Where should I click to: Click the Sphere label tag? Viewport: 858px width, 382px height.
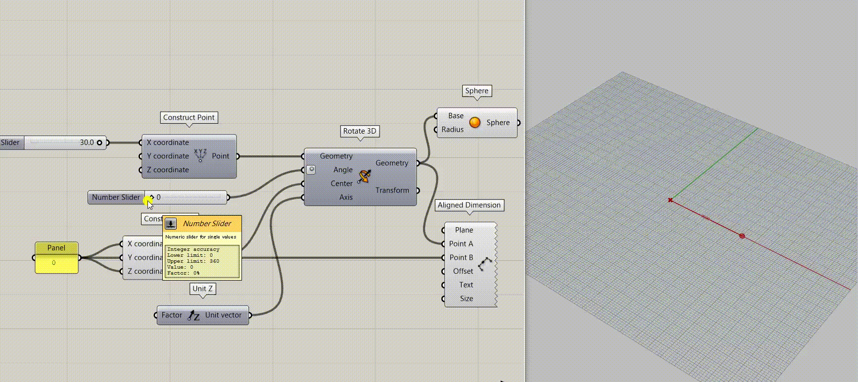click(x=477, y=91)
